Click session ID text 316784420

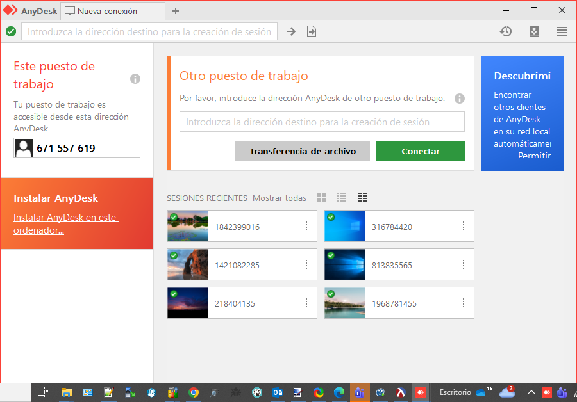click(392, 227)
